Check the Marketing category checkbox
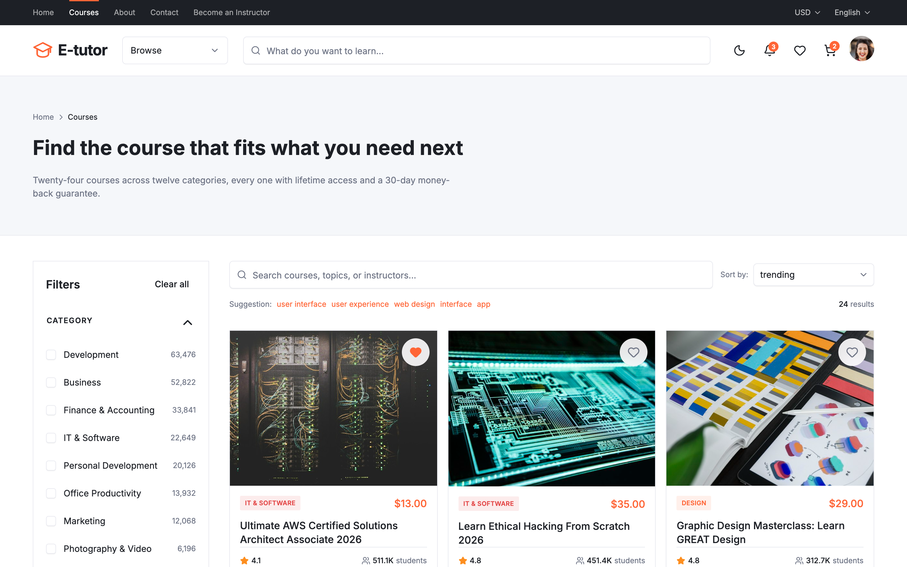 point(51,521)
